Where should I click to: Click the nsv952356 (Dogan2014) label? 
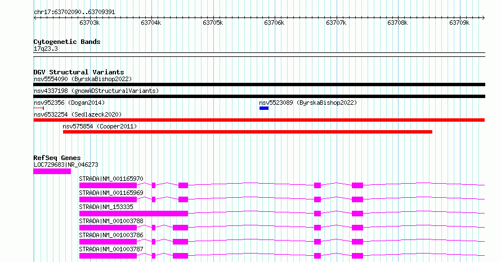(x=69, y=103)
